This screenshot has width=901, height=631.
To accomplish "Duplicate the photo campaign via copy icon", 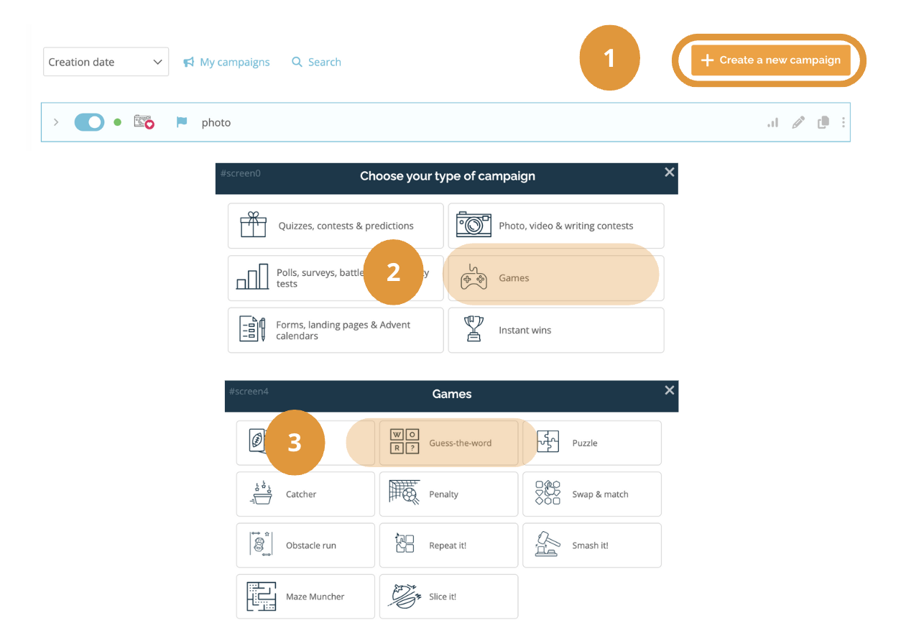I will coord(823,123).
